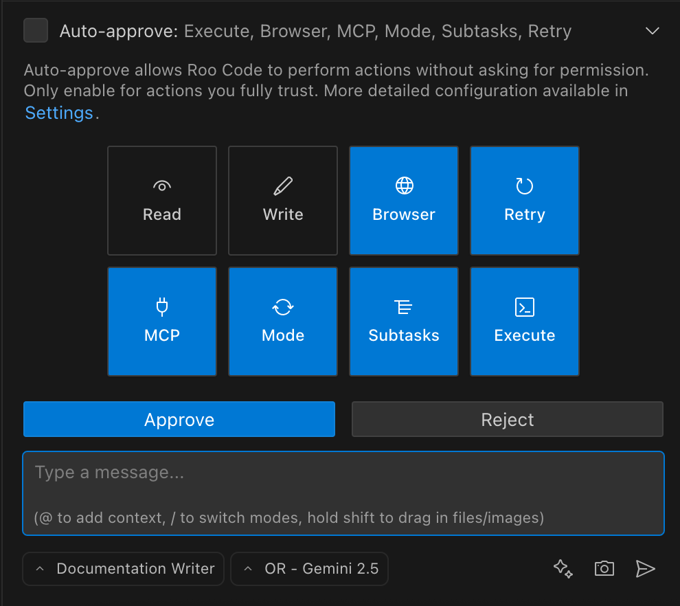Reject the pending action

507,419
